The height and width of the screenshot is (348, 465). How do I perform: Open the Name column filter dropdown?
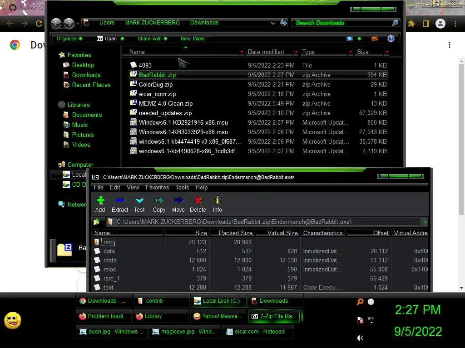pyautogui.click(x=242, y=52)
